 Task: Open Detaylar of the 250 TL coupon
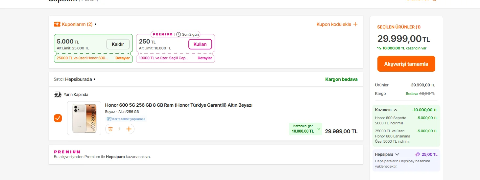[205, 58]
